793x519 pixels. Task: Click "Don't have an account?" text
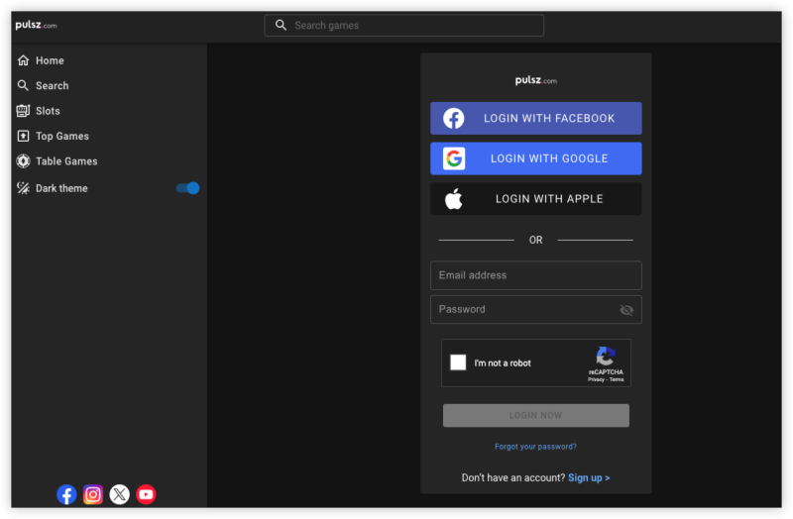(513, 477)
